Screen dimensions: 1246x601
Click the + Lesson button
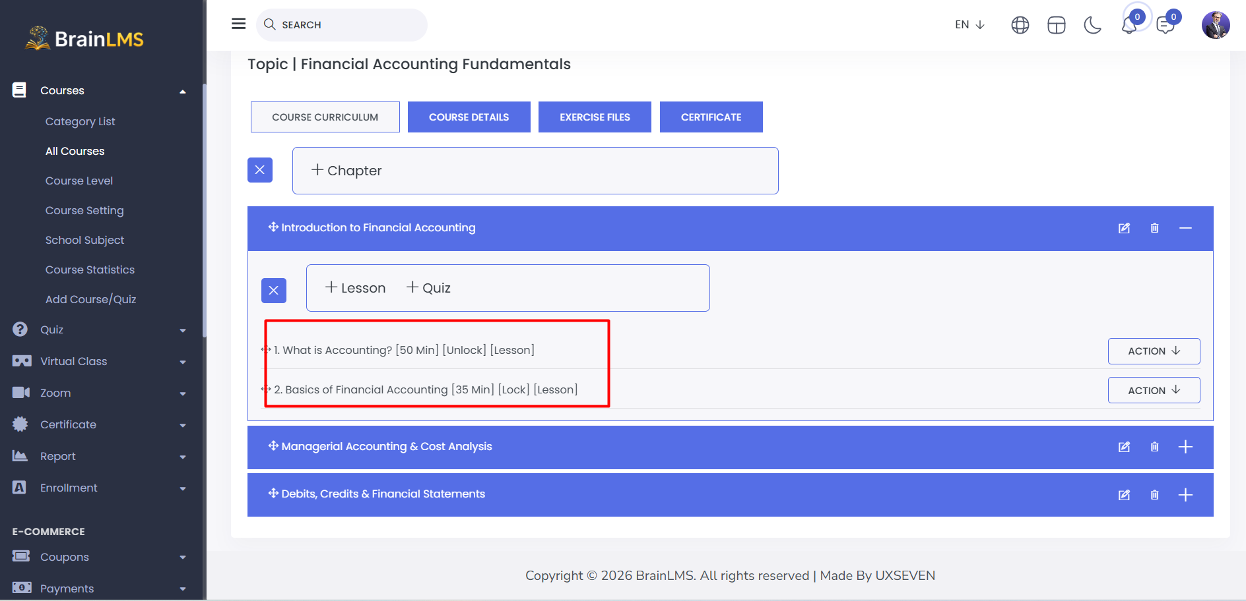pos(355,288)
